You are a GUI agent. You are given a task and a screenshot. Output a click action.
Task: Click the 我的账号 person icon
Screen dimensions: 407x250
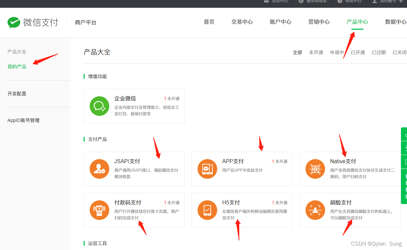click(374, 1)
